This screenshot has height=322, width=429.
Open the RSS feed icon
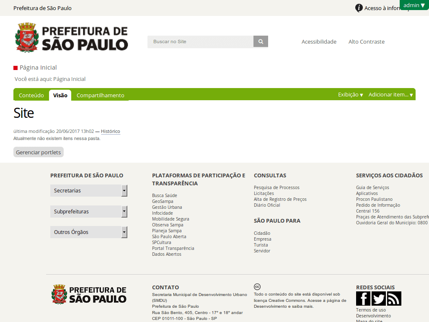coord(394,299)
